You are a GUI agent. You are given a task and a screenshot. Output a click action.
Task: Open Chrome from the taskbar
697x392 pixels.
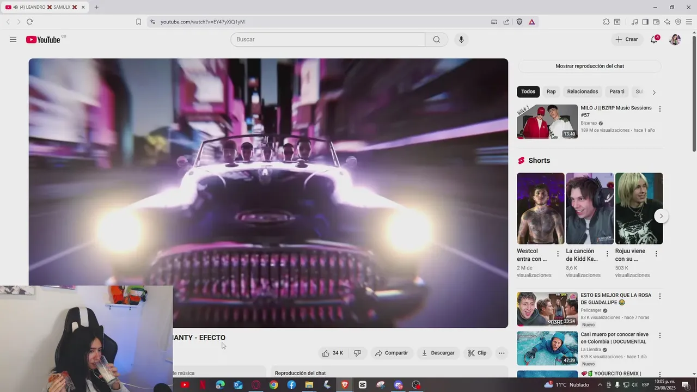273,385
